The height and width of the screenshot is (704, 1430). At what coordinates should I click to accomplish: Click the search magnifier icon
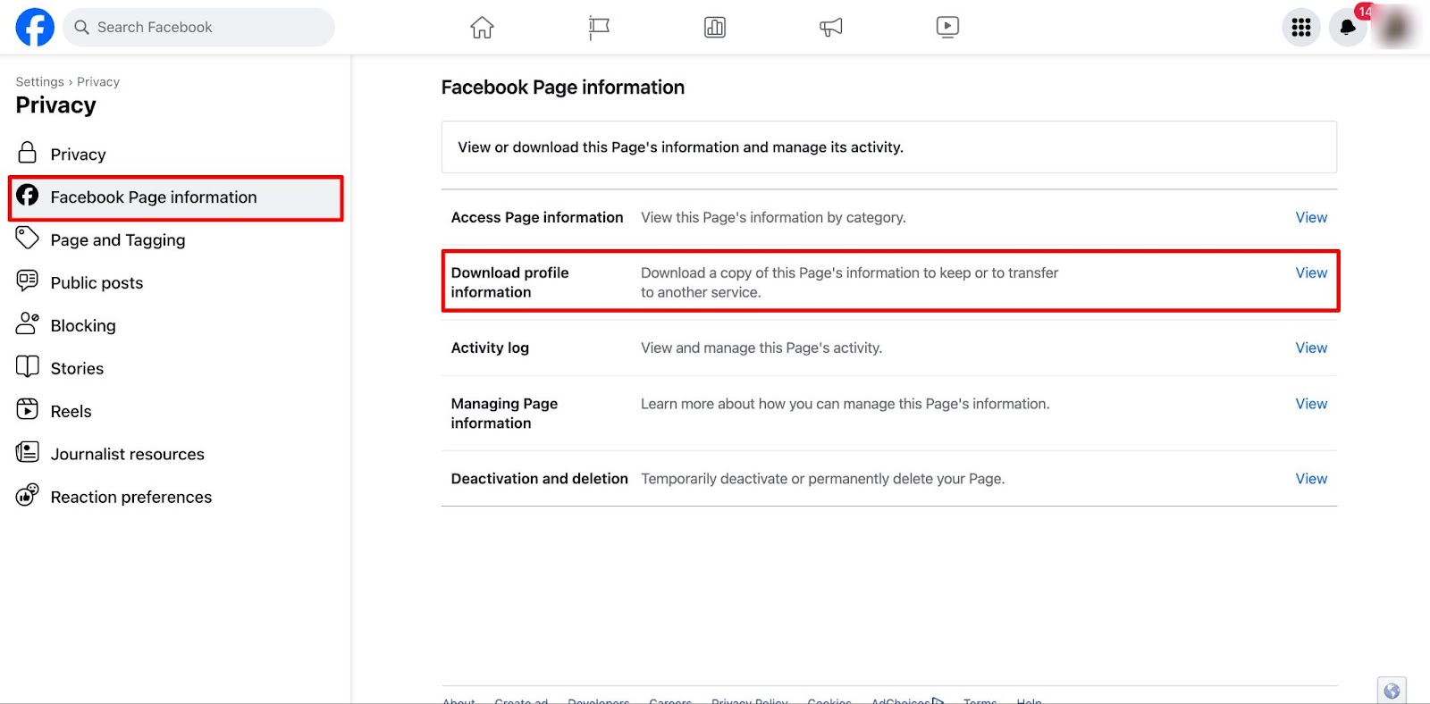pyautogui.click(x=81, y=27)
